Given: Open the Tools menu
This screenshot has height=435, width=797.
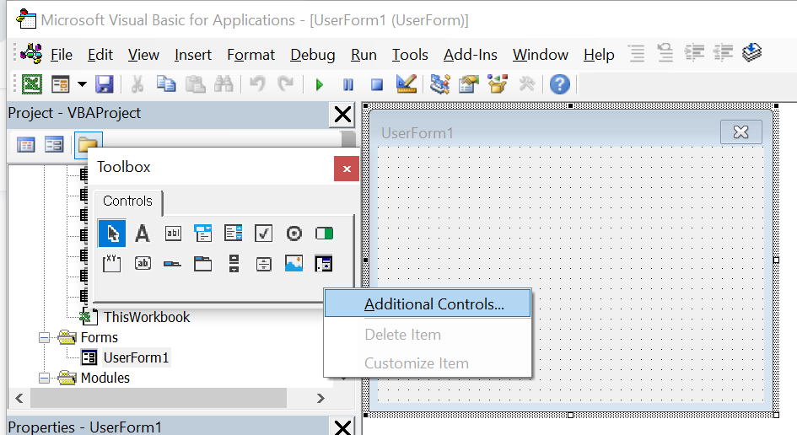Looking at the screenshot, I should pos(410,54).
